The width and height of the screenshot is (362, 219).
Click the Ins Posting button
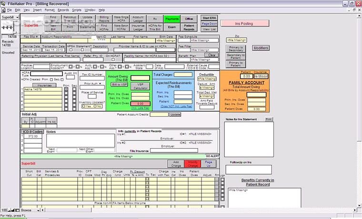(x=243, y=23)
